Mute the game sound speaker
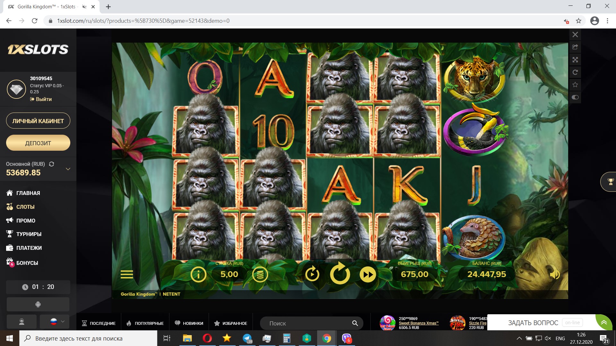This screenshot has height=346, width=616. (554, 274)
